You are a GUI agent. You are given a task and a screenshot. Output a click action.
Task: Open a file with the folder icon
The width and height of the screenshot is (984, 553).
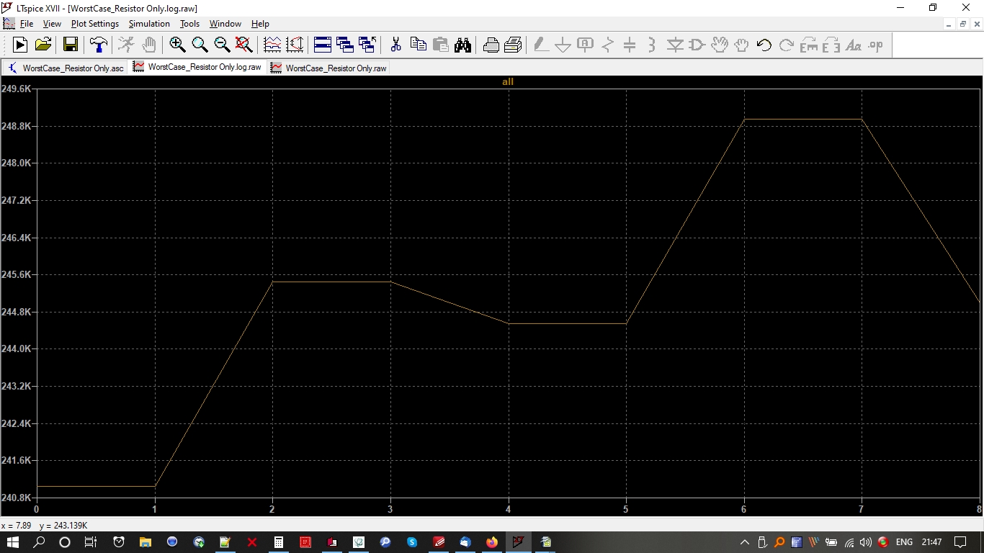coord(43,45)
